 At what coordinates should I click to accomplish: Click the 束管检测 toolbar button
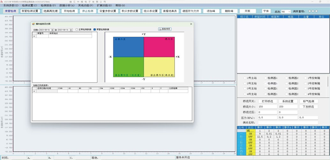click(x=11, y=11)
